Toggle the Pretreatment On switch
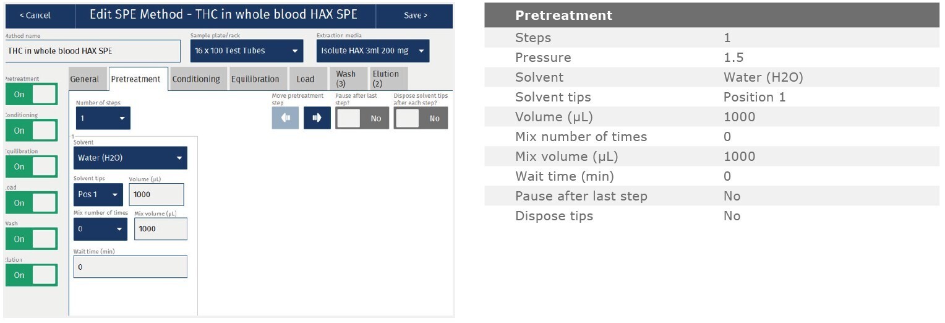 click(x=31, y=95)
